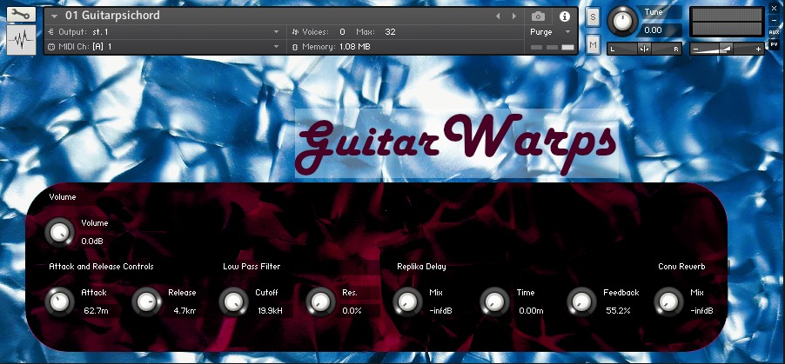Click the waveform view icon
Viewport: 785px width, 364px height.
pyautogui.click(x=21, y=39)
